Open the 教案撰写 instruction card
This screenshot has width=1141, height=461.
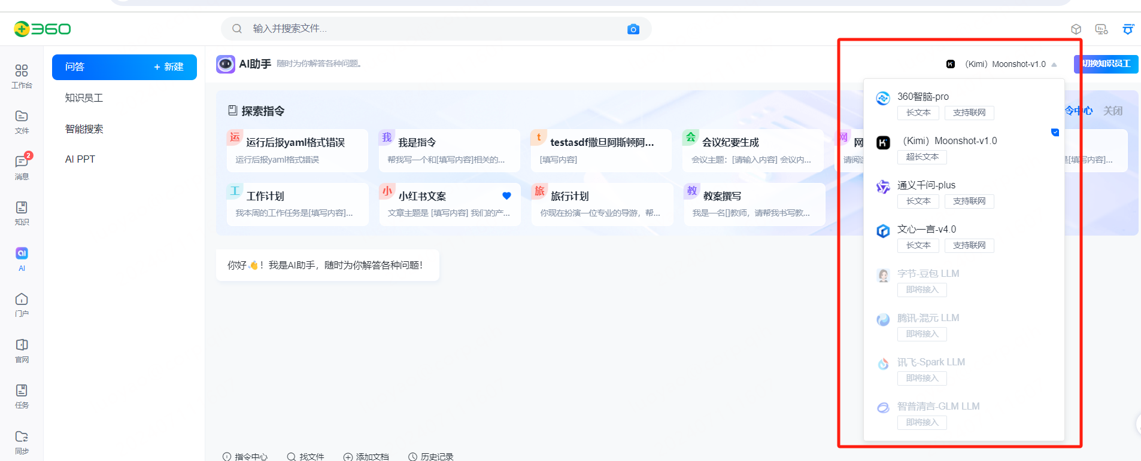(x=754, y=204)
